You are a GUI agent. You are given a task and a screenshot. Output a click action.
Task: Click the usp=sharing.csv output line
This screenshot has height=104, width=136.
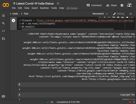pos(106,74)
